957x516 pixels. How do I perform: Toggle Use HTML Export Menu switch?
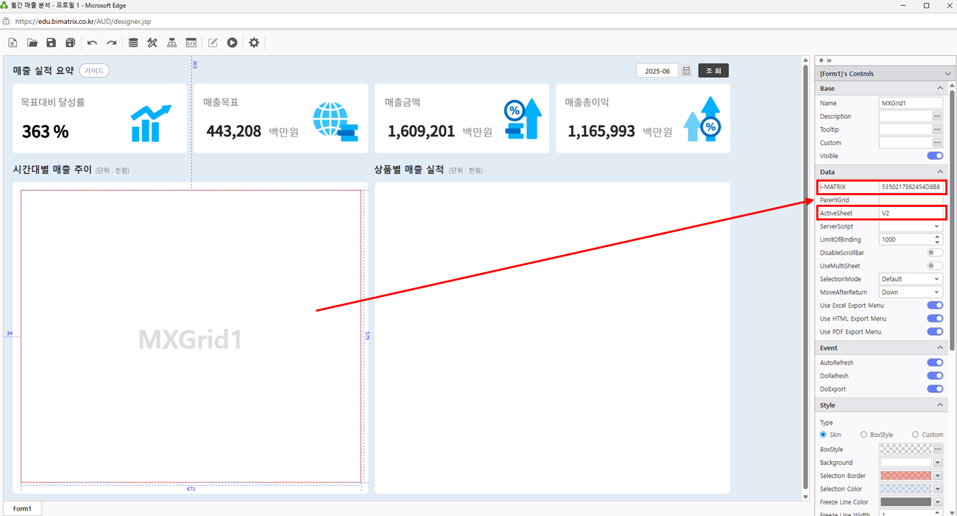point(934,319)
